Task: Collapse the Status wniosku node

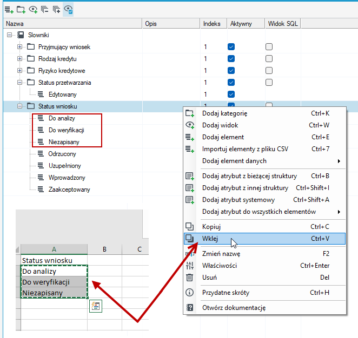Action: pyautogui.click(x=19, y=106)
